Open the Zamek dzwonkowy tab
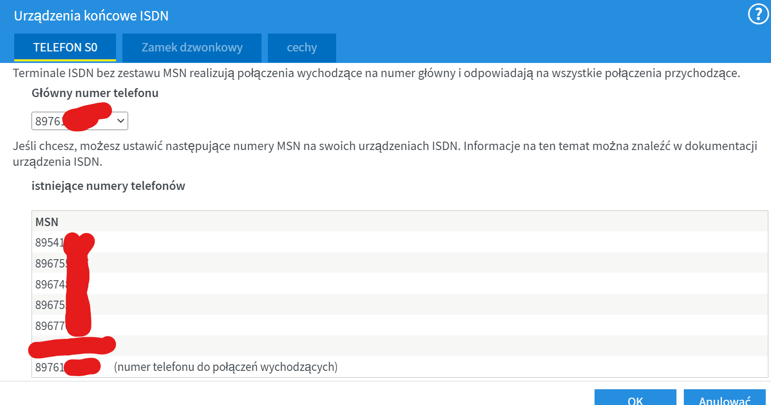Viewport: 771px width, 405px height. [x=192, y=48]
